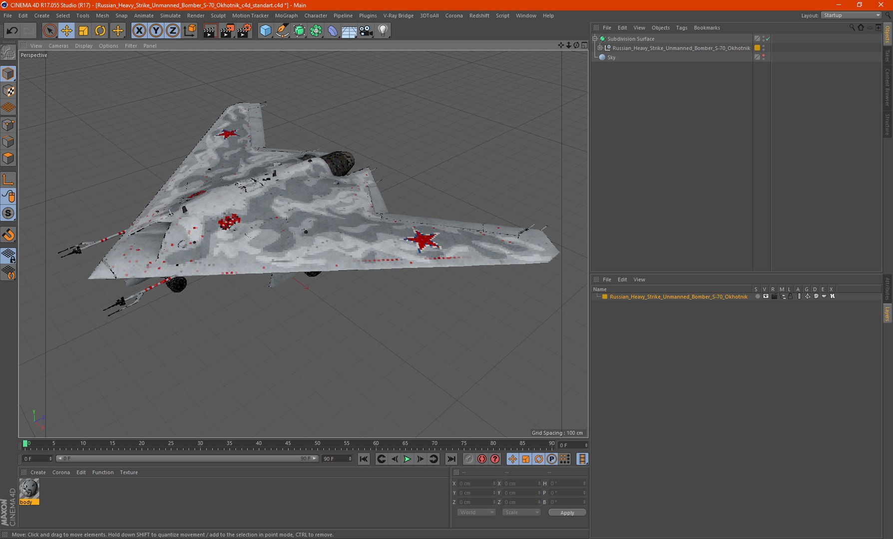Switch to Edges mode
This screenshot has height=539, width=893.
tap(8, 142)
